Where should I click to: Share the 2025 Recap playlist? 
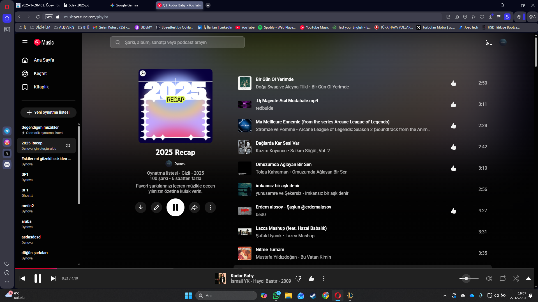195,207
